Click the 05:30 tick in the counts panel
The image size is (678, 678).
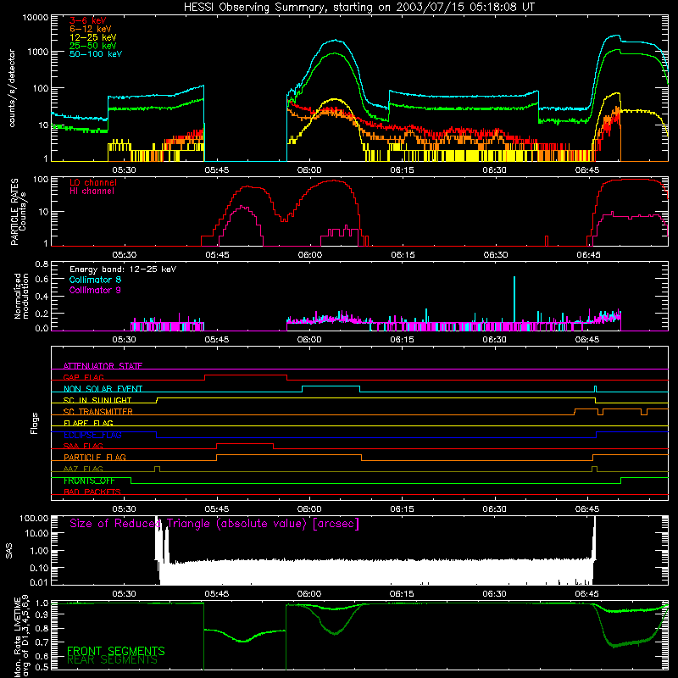124,170
